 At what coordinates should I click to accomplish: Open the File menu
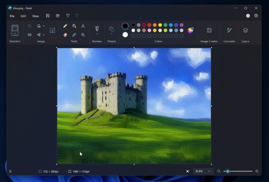pyautogui.click(x=12, y=16)
